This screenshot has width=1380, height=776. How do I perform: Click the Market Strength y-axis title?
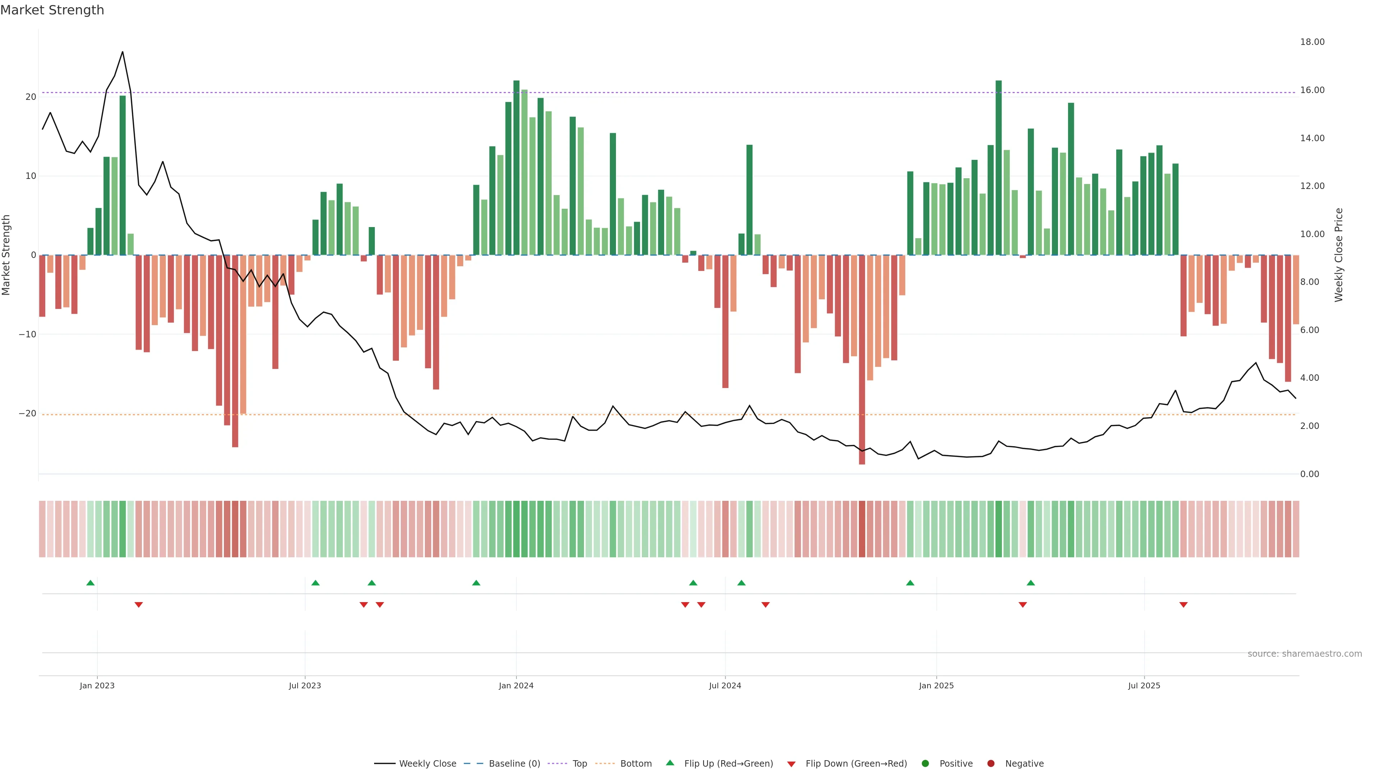click(6, 255)
